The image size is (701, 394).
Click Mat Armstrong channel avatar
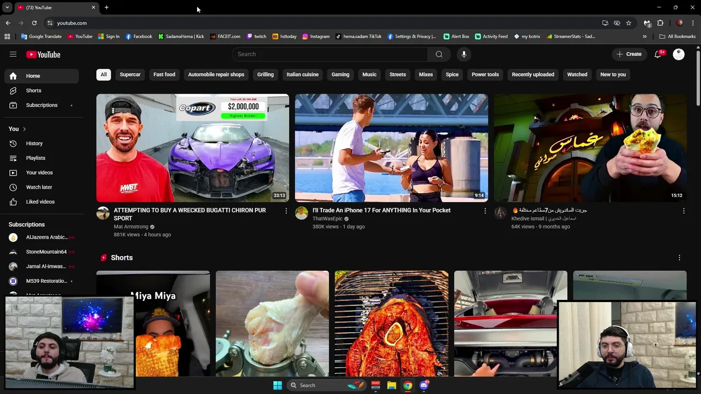103,213
